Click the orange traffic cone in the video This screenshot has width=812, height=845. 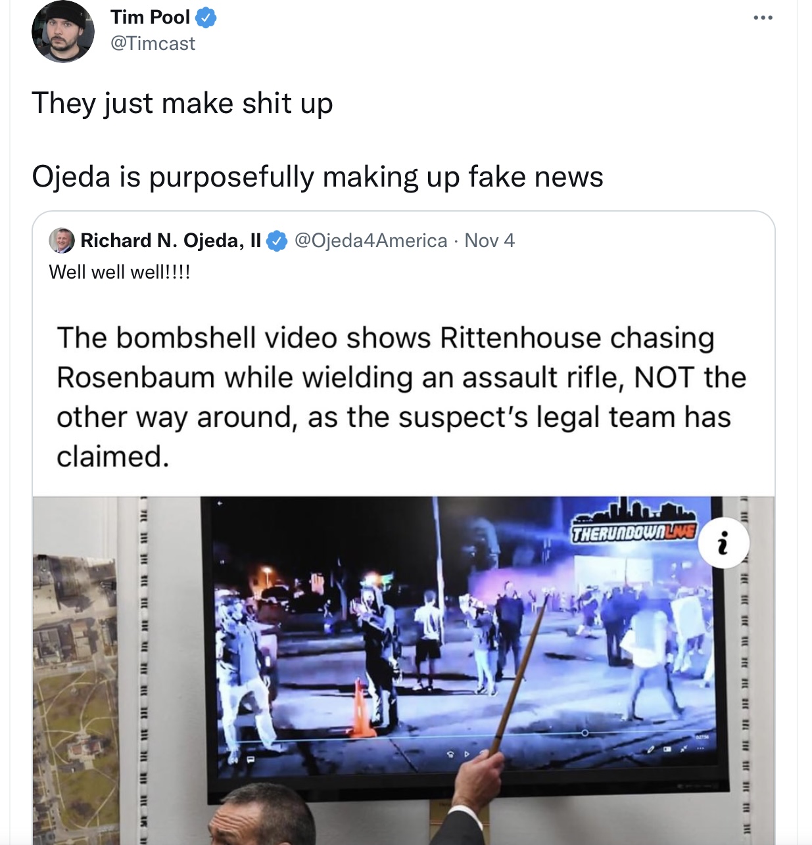pyautogui.click(x=361, y=709)
